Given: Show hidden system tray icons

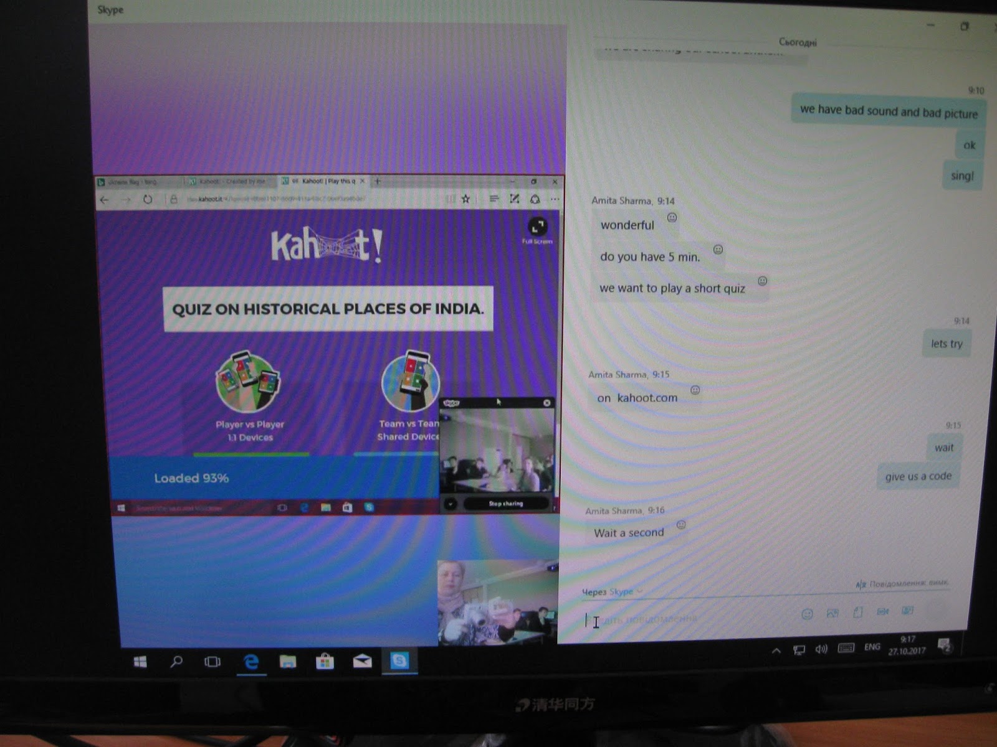Looking at the screenshot, I should click(776, 651).
